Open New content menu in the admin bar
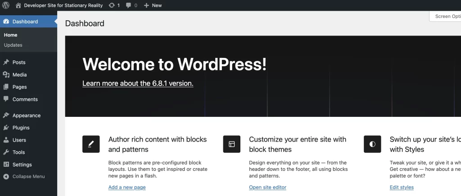 153,5
